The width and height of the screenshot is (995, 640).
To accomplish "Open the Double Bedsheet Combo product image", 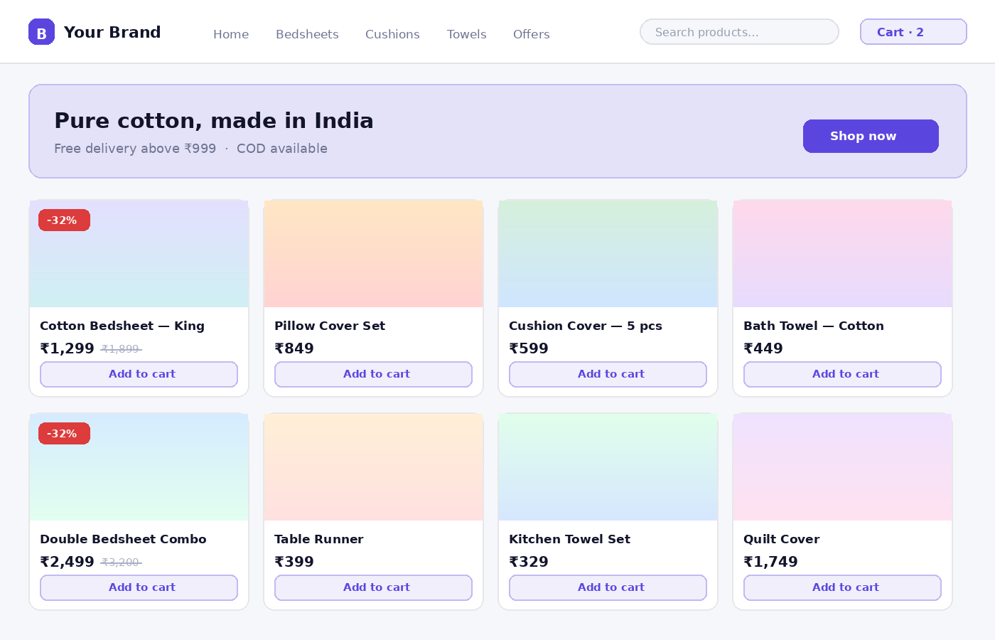I will pos(139,467).
